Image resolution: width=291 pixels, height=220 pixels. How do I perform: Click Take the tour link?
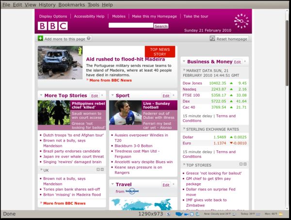pos(196,16)
